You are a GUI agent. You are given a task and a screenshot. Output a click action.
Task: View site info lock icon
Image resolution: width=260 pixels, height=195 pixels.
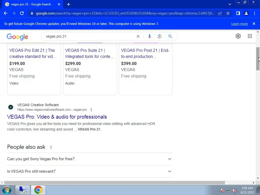[32, 13]
